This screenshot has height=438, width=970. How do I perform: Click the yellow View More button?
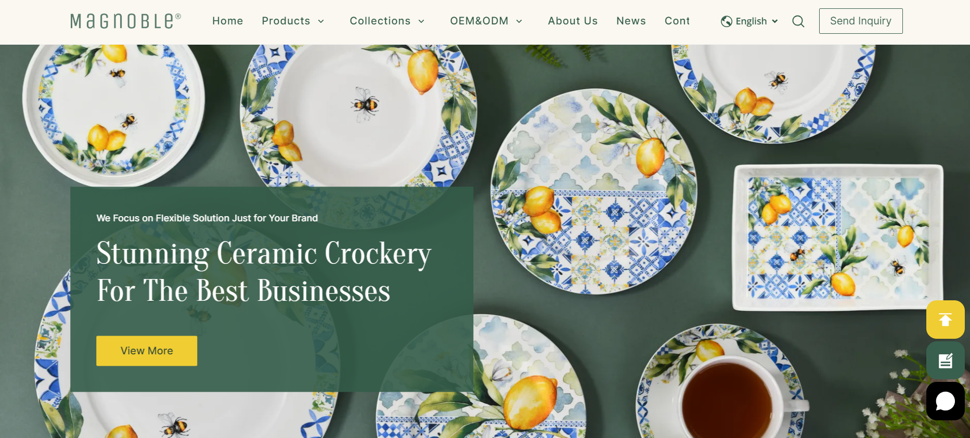(x=147, y=351)
